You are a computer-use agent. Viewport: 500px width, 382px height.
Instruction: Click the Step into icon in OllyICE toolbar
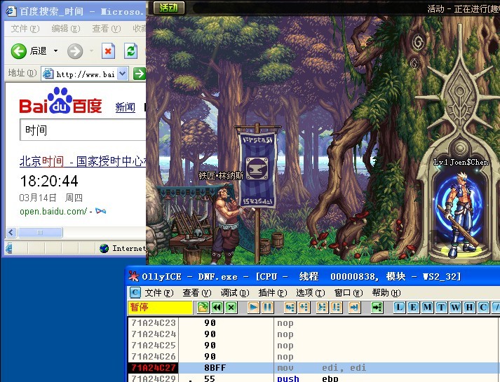click(x=290, y=308)
